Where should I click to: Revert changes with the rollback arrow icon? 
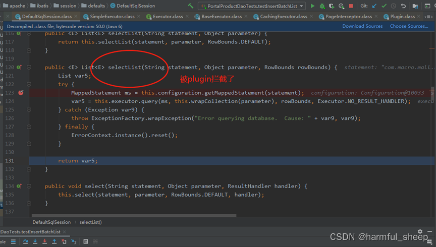(x=403, y=6)
